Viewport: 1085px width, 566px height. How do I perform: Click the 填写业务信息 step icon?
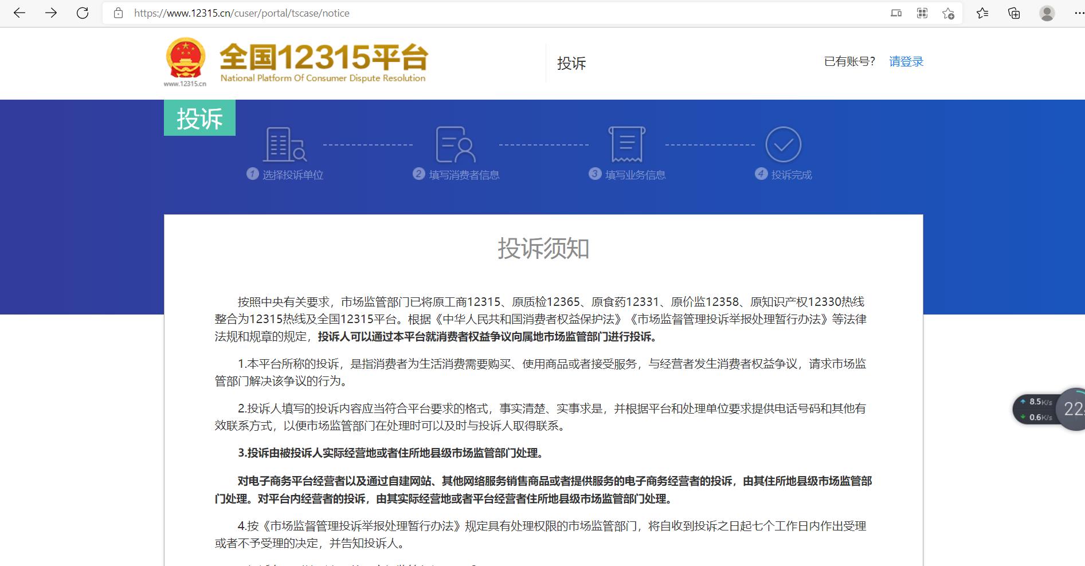[626, 145]
